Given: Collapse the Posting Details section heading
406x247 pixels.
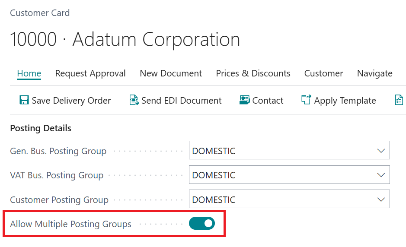Looking at the screenshot, I should point(41,128).
